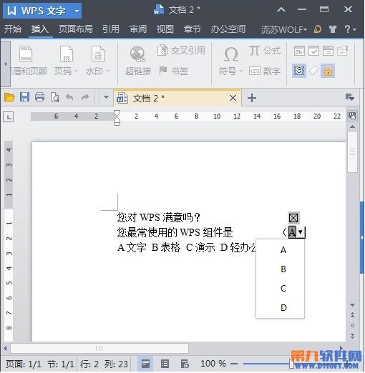The width and height of the screenshot is (365, 373).
Task: Click the Symbol (符号) omega icon
Action: (231, 54)
